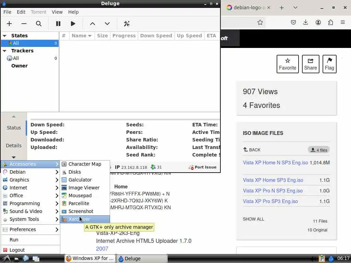Launch Parcellite clipboard manager
This screenshot has width=351, height=263.
(85, 203)
